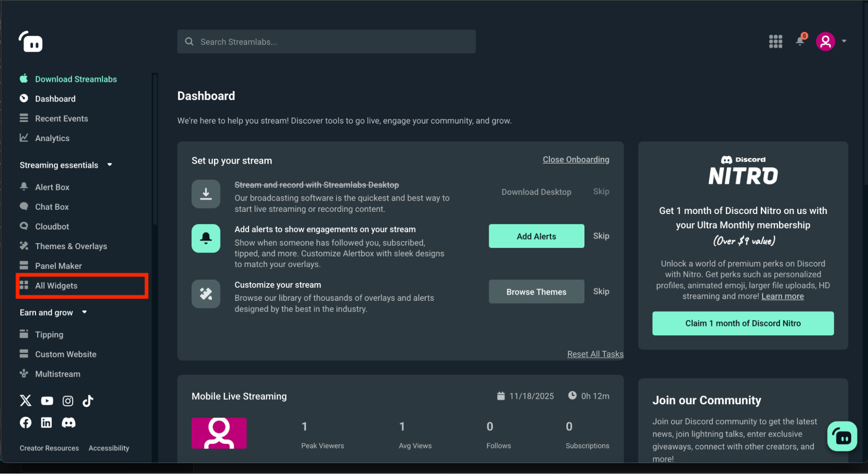The width and height of the screenshot is (868, 474).
Task: Visit Streamlabs on TikTok
Action: [88, 401]
